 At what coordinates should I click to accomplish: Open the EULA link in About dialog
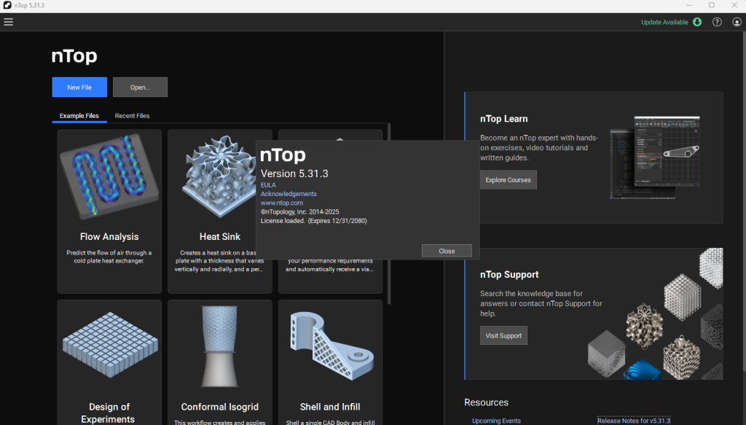coord(268,185)
